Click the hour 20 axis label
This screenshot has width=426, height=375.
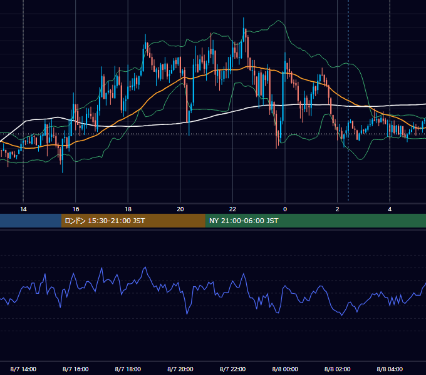click(180, 209)
